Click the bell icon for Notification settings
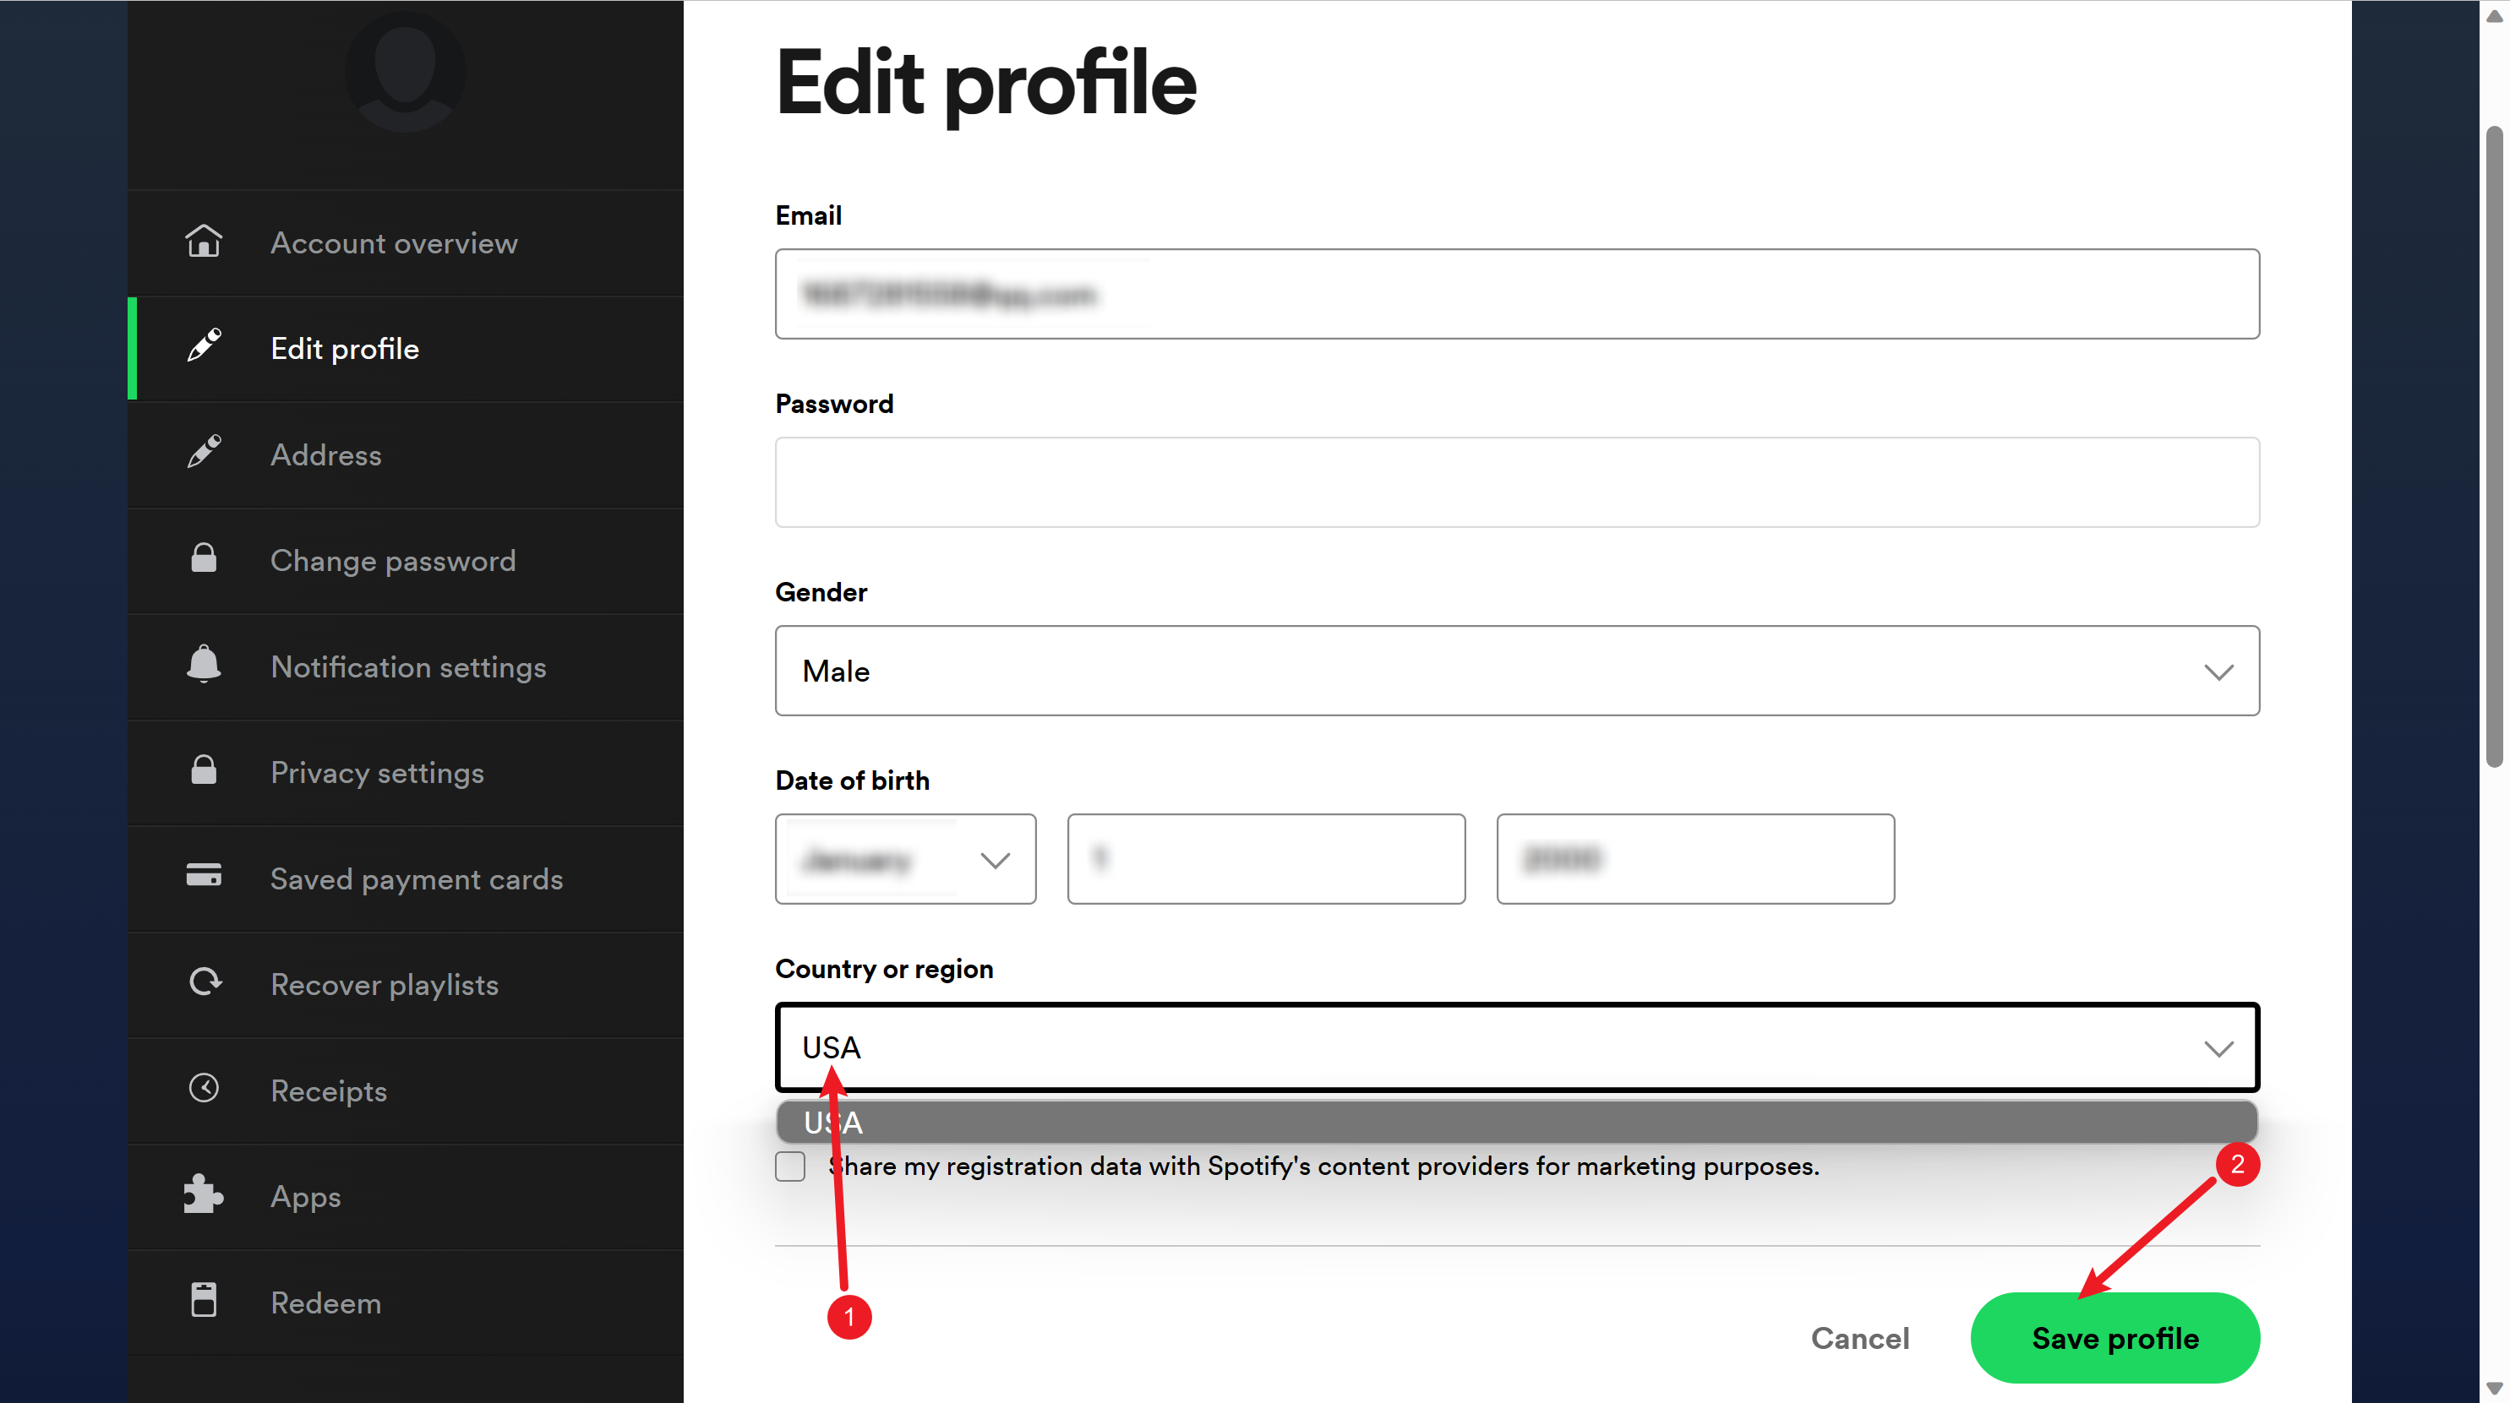The image size is (2510, 1403). point(204,665)
